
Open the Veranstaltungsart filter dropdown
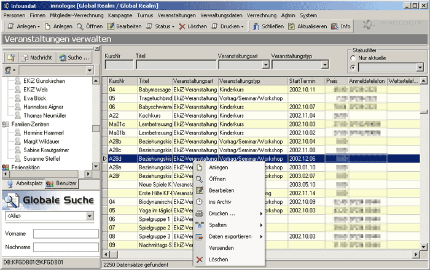click(x=265, y=64)
